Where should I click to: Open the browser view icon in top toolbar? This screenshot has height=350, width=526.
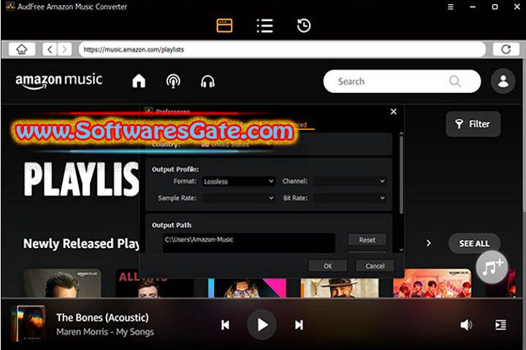point(224,26)
